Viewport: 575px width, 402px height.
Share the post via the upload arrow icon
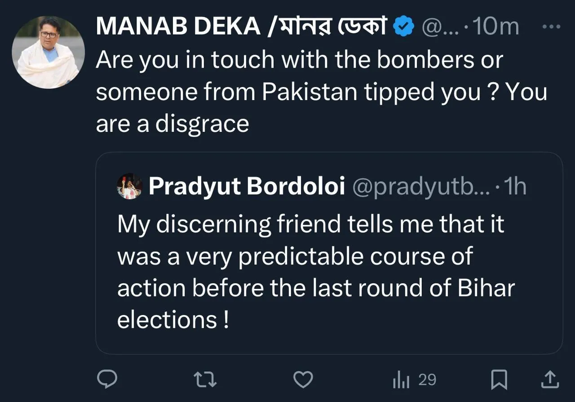click(550, 380)
